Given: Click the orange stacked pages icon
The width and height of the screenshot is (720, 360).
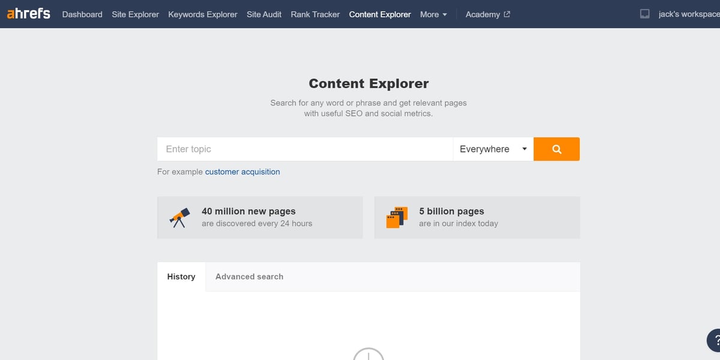Looking at the screenshot, I should point(397,217).
